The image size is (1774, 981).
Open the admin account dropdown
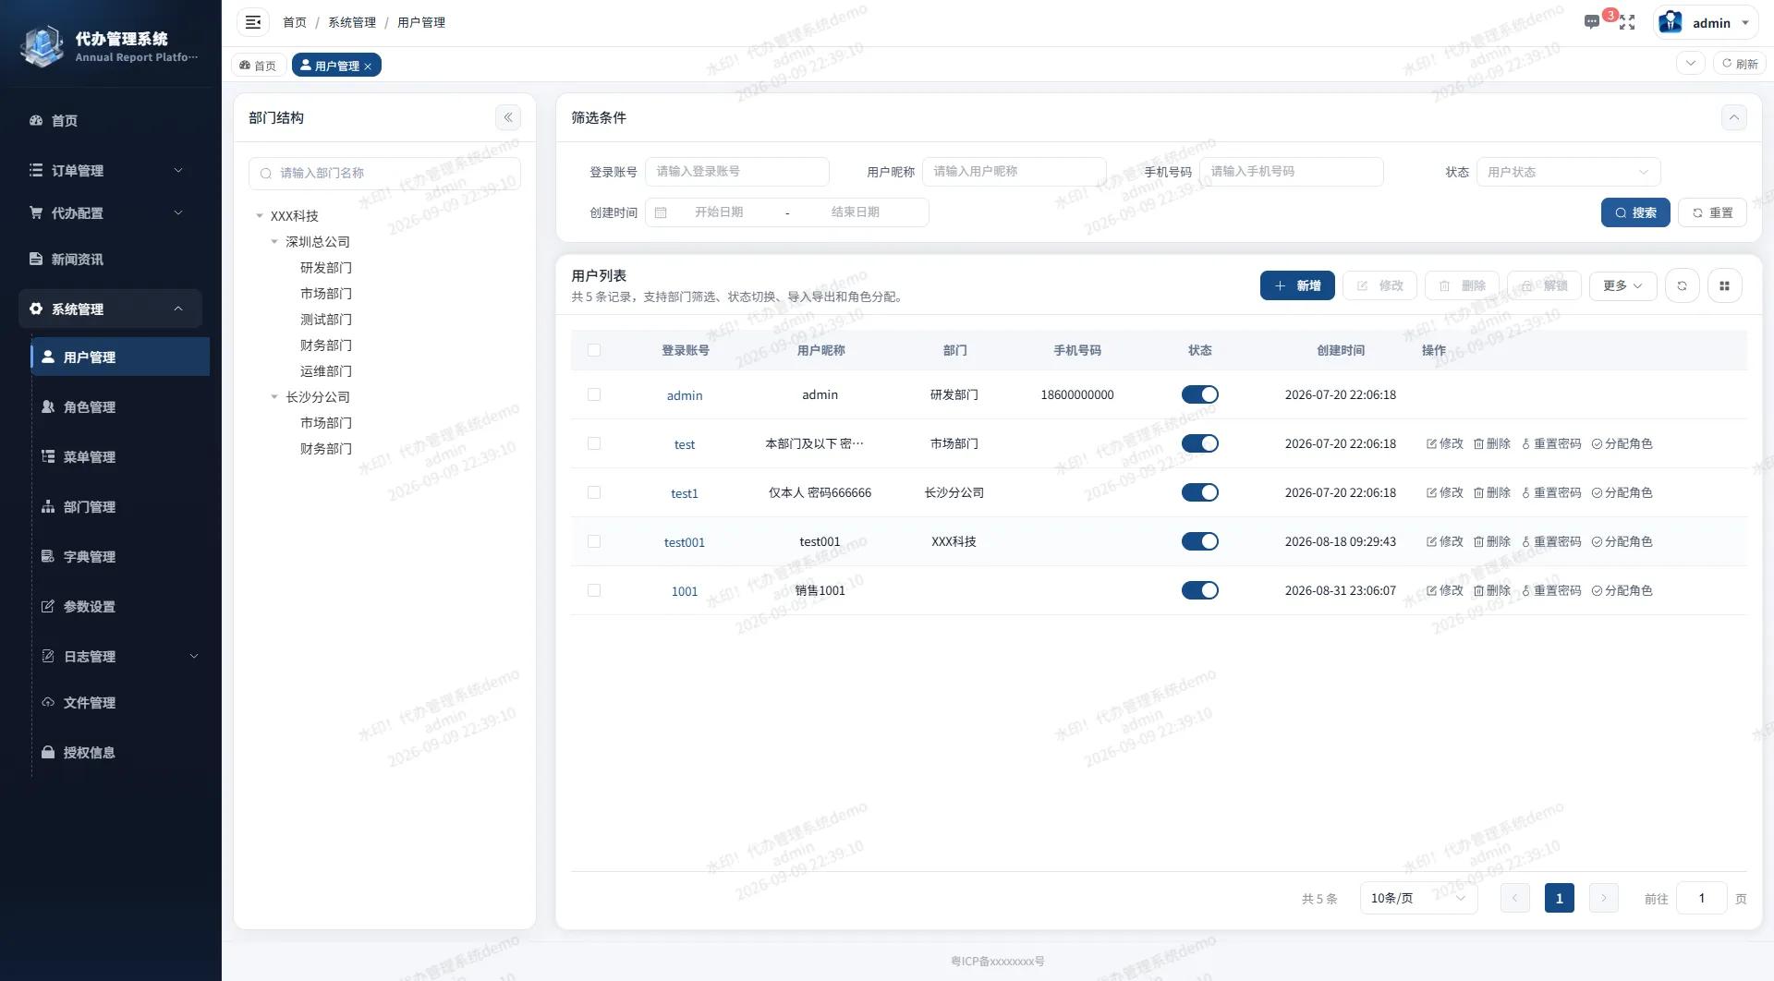[x=1706, y=23]
